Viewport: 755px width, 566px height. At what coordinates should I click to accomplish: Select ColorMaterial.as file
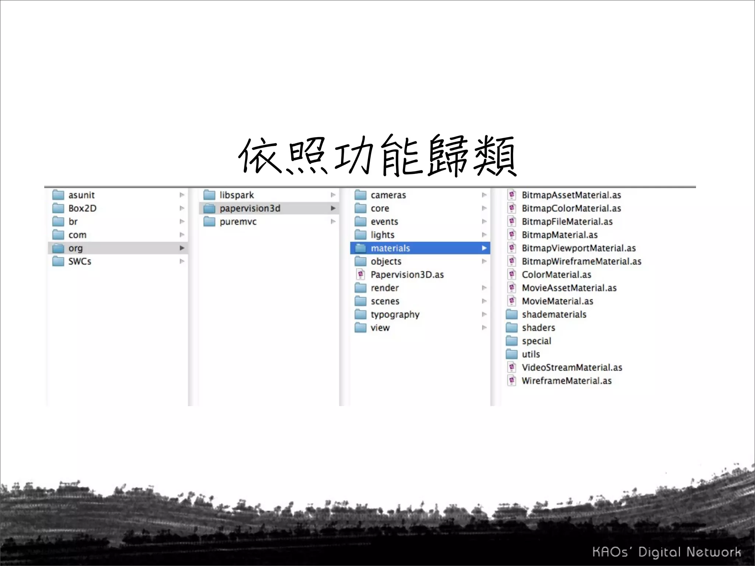point(556,275)
